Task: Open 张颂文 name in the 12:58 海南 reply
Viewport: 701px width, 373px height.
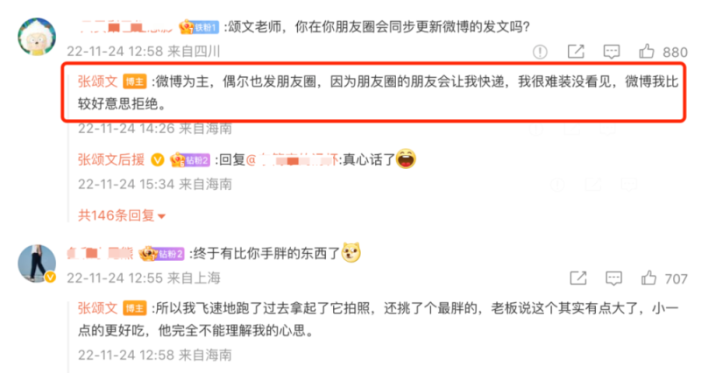Action: pos(97,308)
